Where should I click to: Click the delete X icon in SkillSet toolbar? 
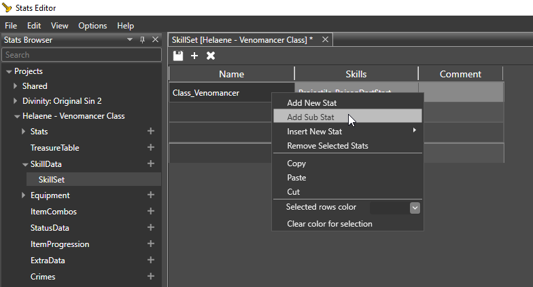click(x=211, y=56)
